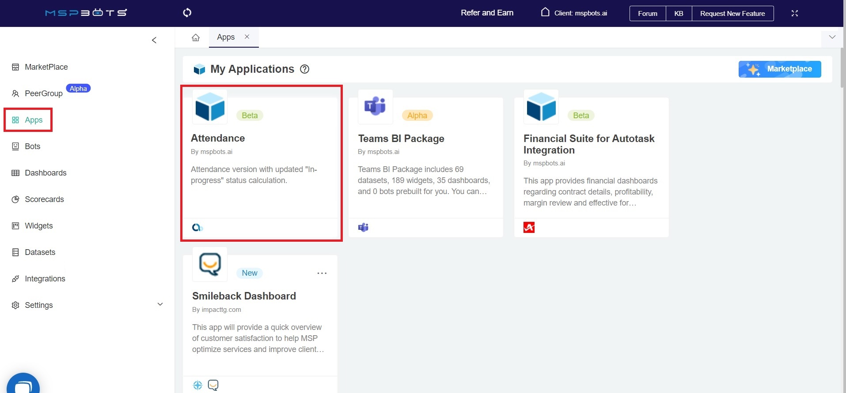846x393 pixels.
Task: Go to Integrations in sidebar
Action: [x=45, y=279]
